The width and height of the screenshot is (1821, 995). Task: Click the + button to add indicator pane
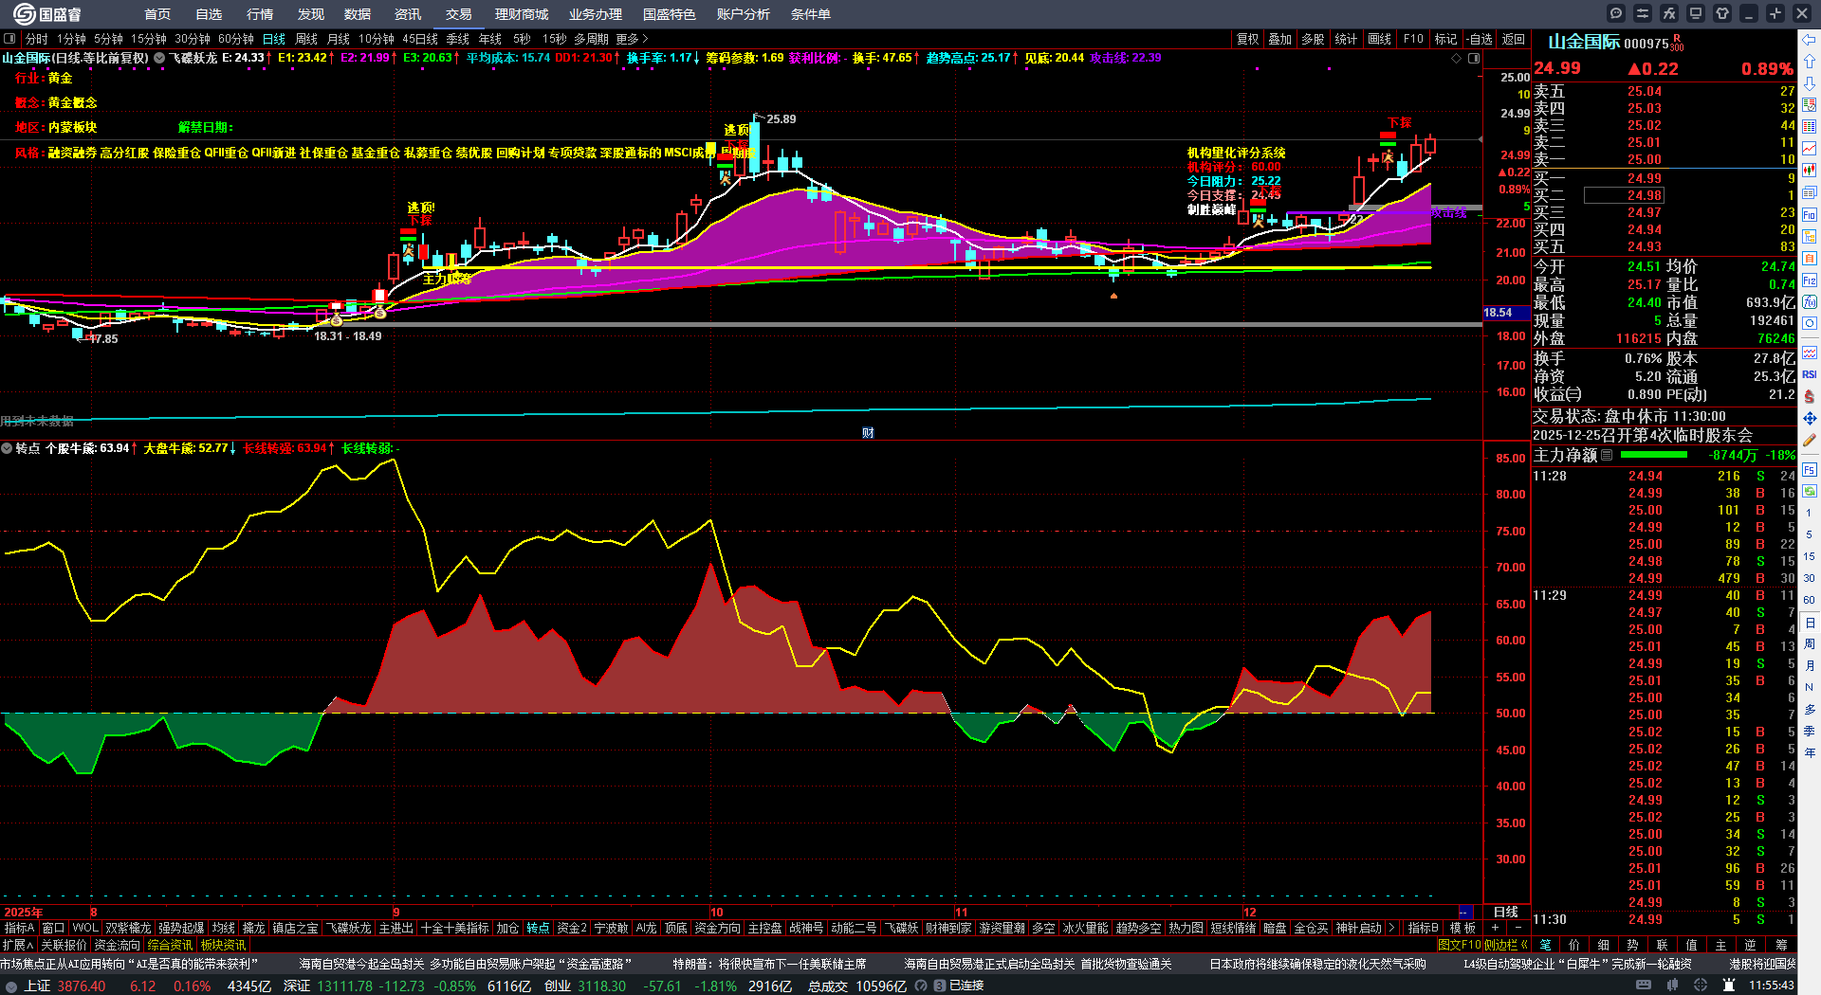pos(1496,928)
